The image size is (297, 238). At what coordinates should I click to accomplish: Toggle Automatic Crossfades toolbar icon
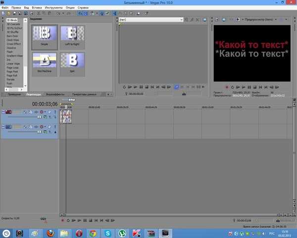tap(86, 13)
